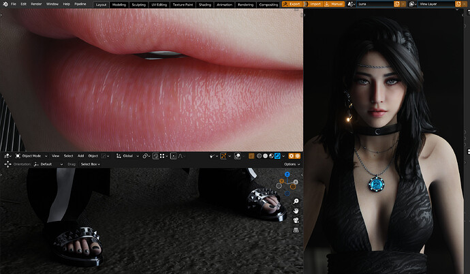
Task: Click the Z axis on navigation gizmo
Action: (x=287, y=174)
